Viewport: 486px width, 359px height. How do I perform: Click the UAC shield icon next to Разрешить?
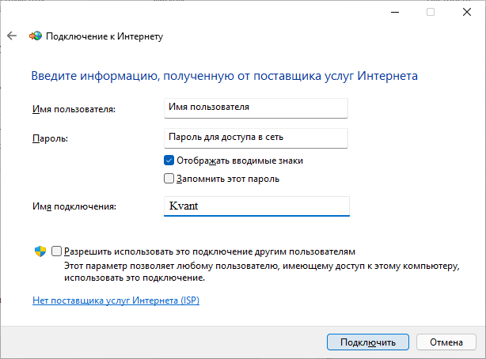pos(40,251)
